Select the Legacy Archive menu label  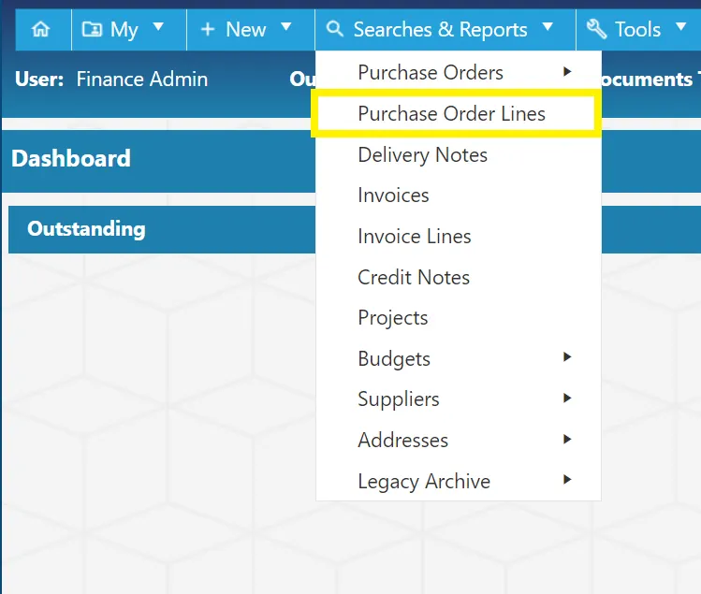[x=424, y=482]
